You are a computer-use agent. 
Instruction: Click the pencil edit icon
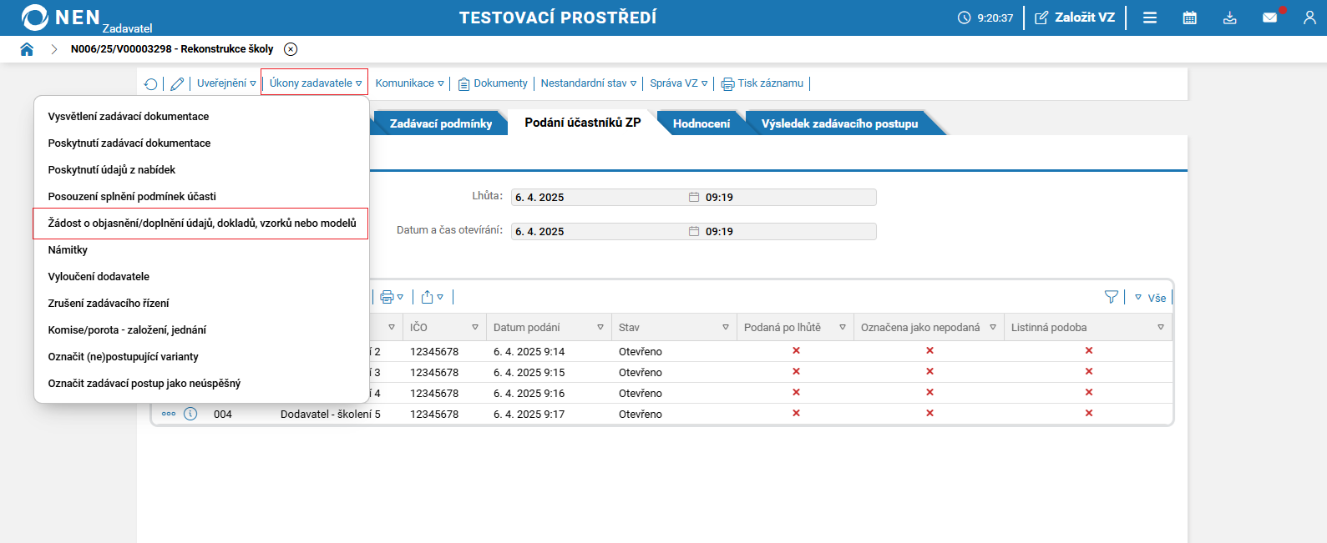(177, 83)
